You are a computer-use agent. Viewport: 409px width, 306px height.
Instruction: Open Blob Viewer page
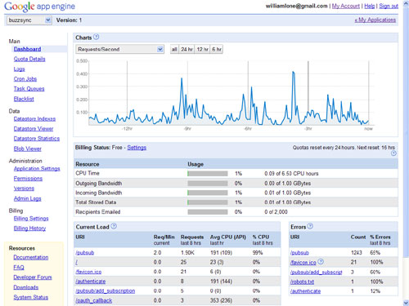point(28,149)
